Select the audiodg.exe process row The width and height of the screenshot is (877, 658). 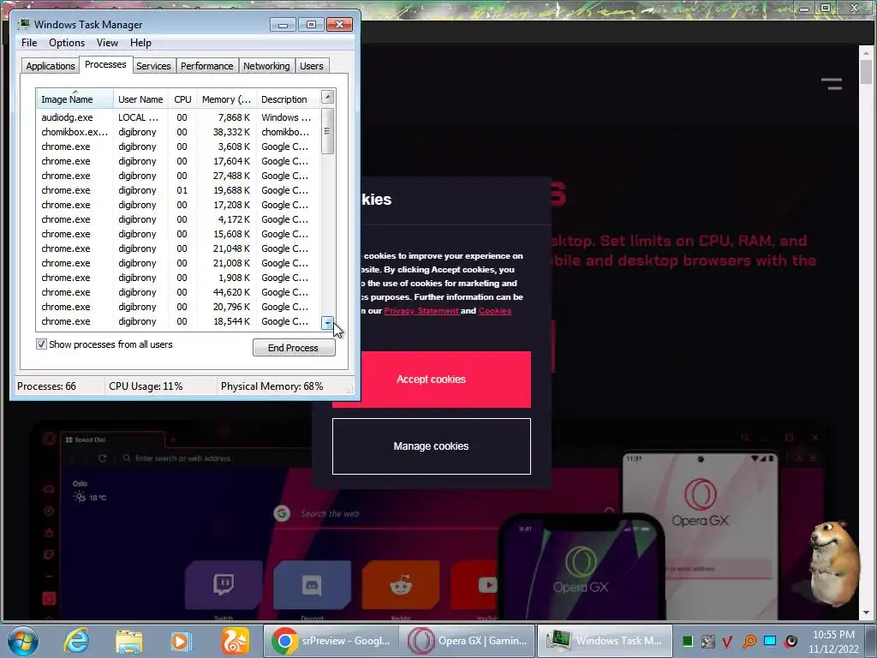(x=178, y=117)
